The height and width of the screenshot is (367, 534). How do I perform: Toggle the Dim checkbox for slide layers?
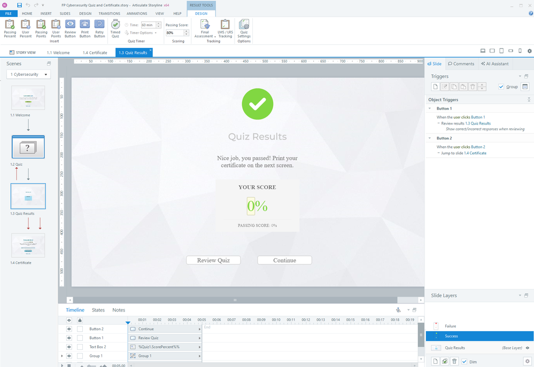point(464,362)
